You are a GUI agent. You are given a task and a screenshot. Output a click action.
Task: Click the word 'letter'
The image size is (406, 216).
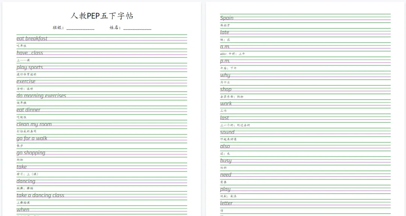click(226, 203)
